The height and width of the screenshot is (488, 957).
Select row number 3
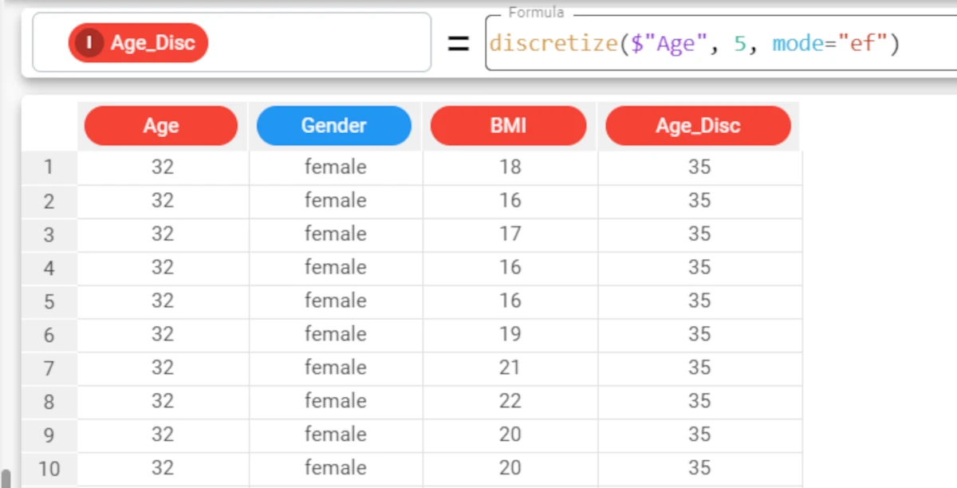click(x=49, y=234)
